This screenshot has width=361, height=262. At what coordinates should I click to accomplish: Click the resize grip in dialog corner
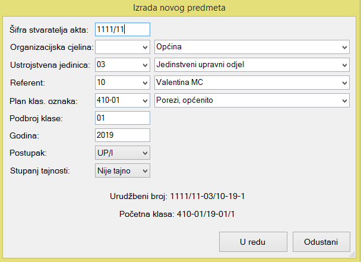click(352, 255)
